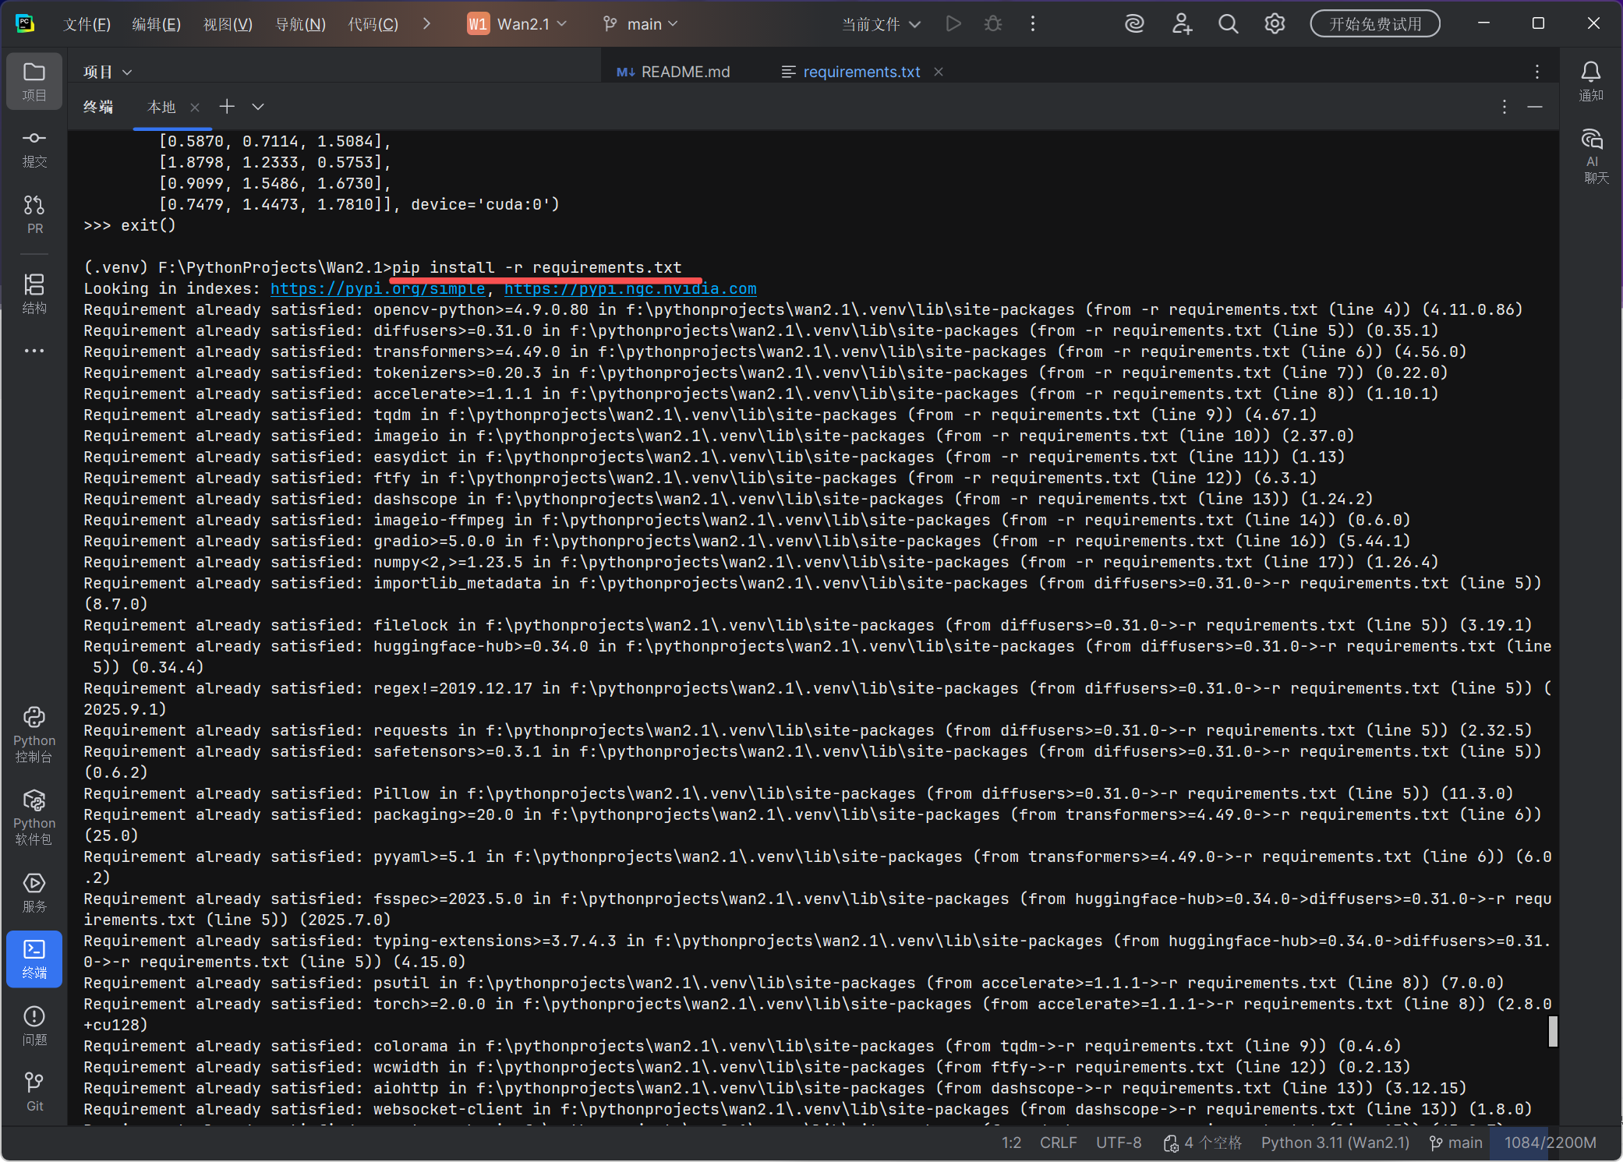Image resolution: width=1623 pixels, height=1162 pixels.
Task: Click the CRLF line separator status
Action: coord(1058,1143)
